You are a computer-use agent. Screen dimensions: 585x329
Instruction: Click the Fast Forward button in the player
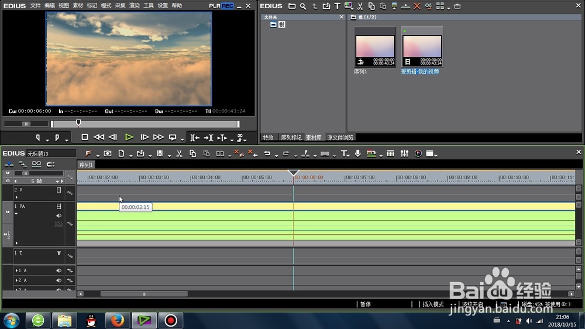point(158,138)
